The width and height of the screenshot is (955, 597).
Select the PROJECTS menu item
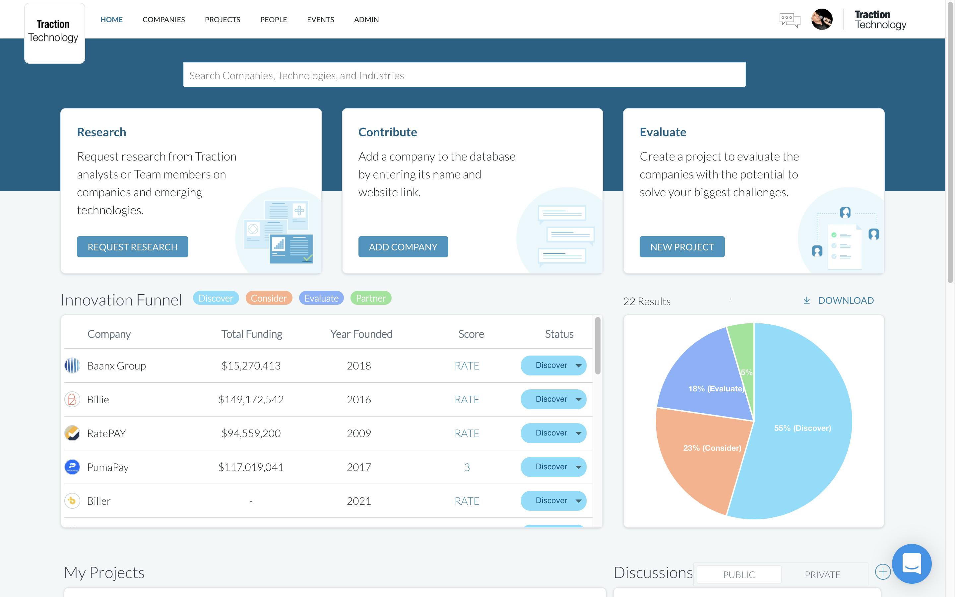pos(222,19)
